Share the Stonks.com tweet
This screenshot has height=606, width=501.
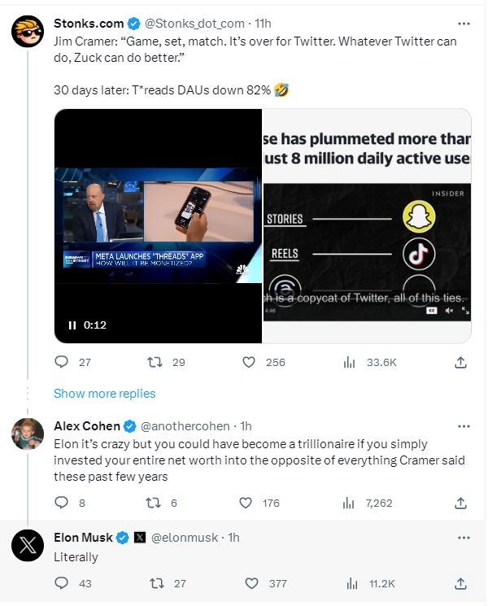coord(460,362)
